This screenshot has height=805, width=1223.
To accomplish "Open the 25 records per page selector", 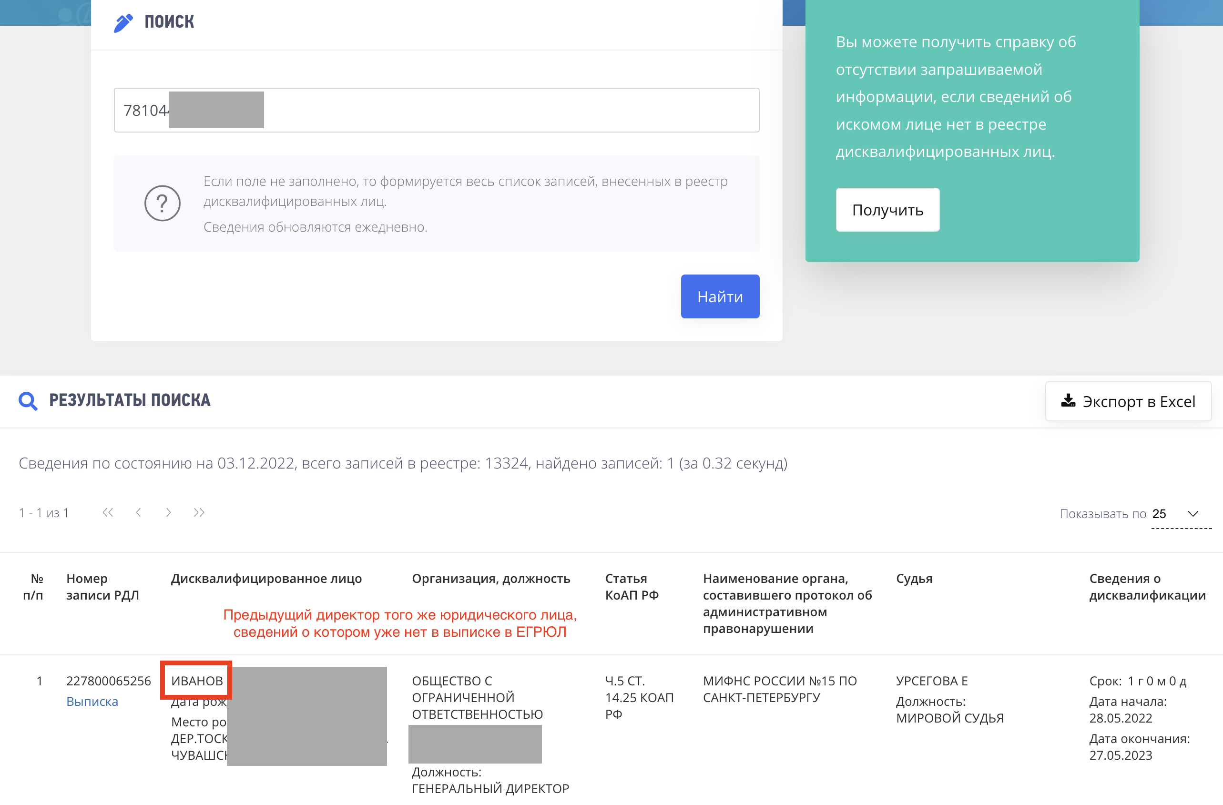I will (x=1159, y=514).
